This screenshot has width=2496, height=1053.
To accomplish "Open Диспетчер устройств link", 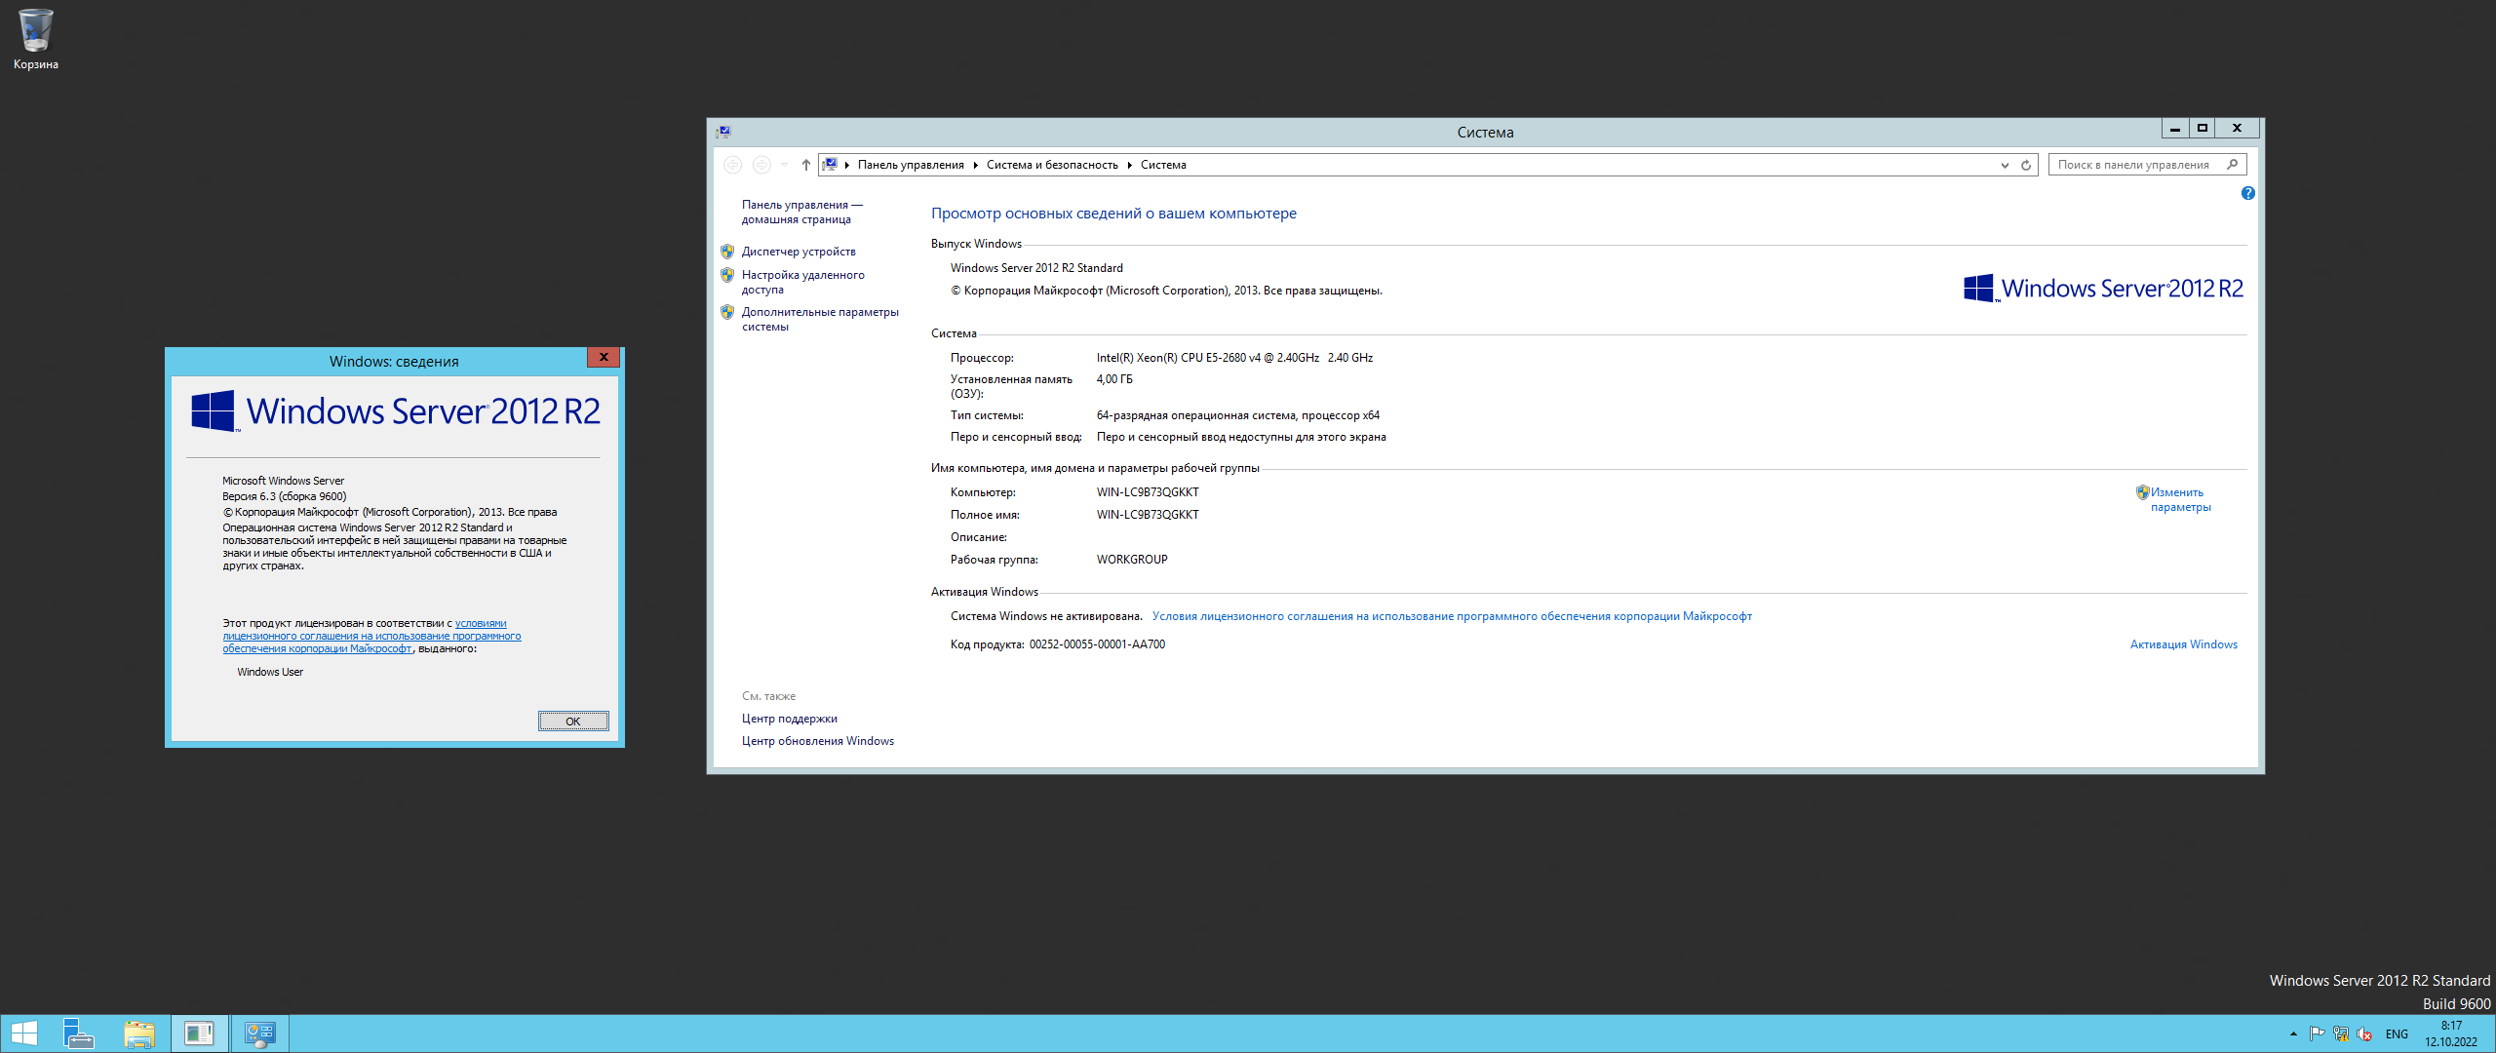I will point(799,252).
